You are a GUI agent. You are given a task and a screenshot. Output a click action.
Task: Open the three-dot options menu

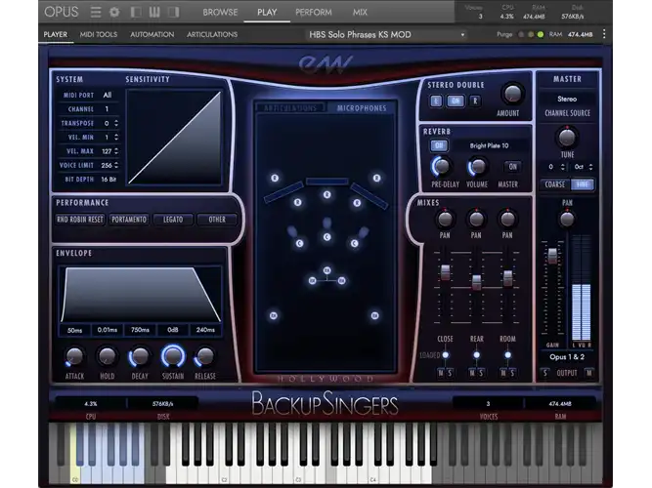[604, 34]
